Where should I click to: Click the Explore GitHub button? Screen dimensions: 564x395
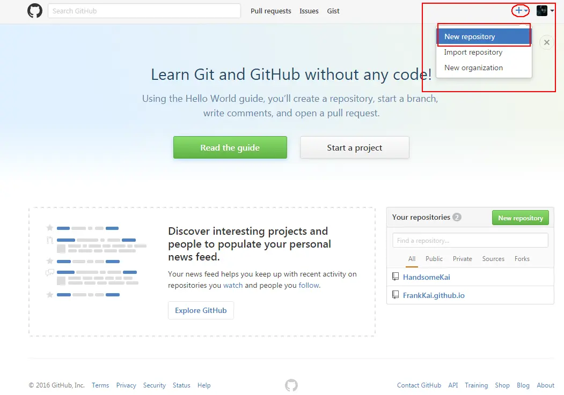click(201, 310)
